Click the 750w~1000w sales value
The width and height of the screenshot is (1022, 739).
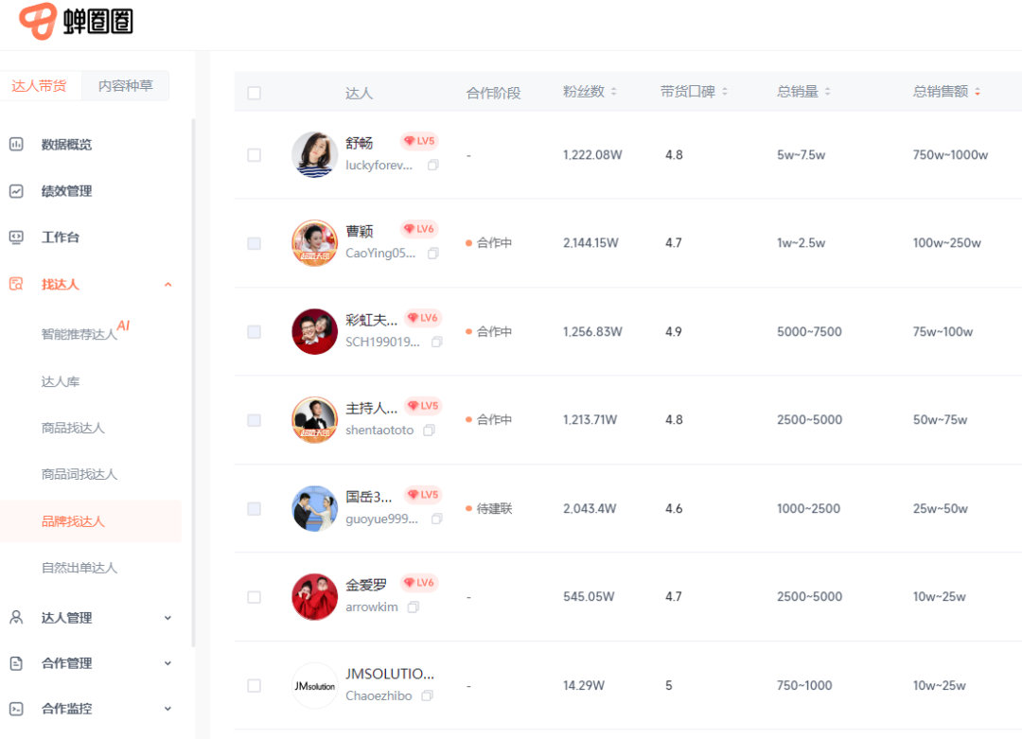pos(950,155)
